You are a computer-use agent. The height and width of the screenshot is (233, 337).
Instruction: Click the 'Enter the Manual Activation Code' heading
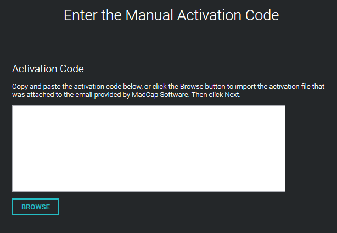(171, 15)
